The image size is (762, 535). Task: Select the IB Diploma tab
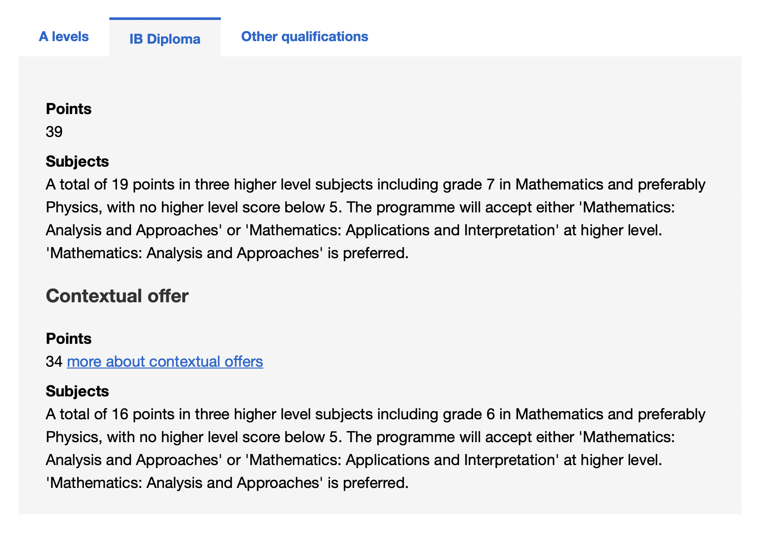pyautogui.click(x=165, y=39)
